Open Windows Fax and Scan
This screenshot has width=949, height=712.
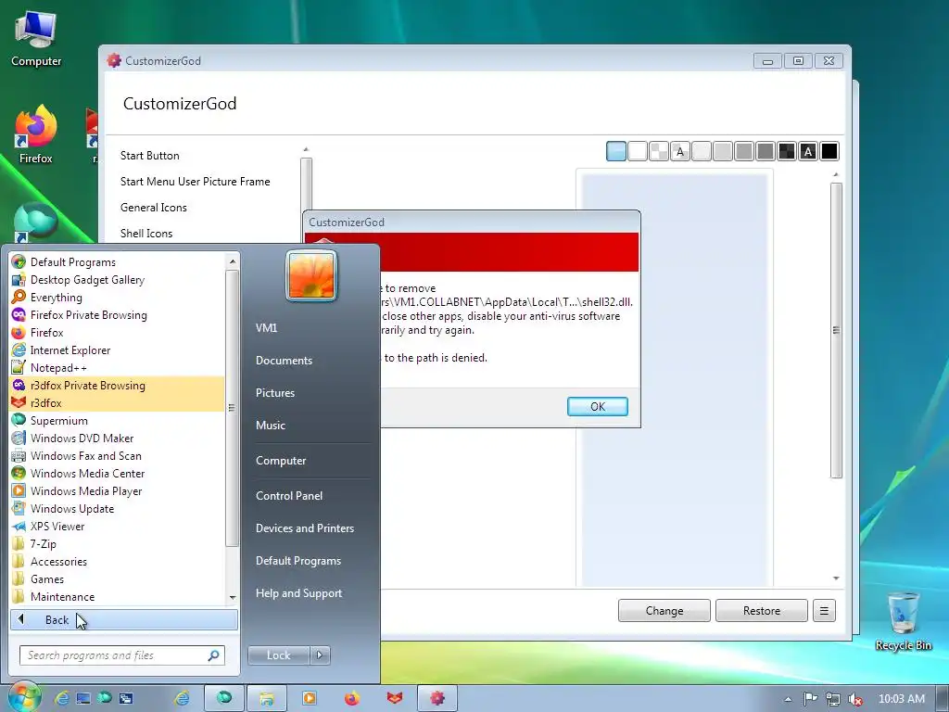click(x=117, y=455)
